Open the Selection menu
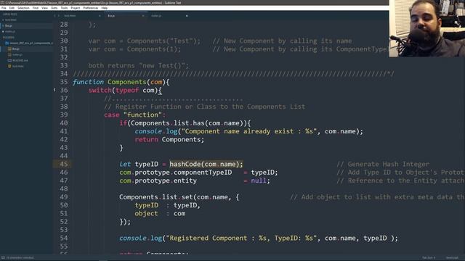Viewport: 465px width, 261px height. pyautogui.click(x=23, y=8)
